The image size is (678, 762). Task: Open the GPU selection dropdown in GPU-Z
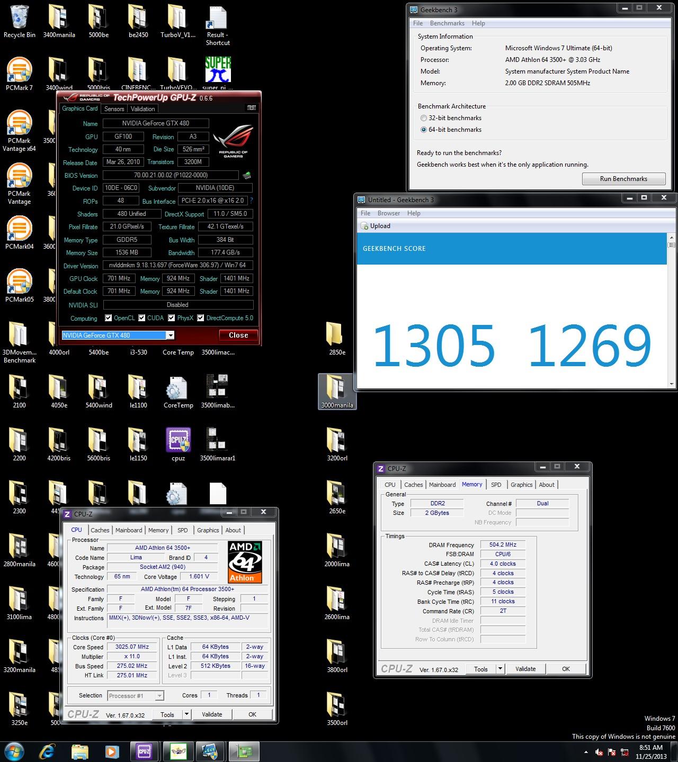[x=170, y=335]
